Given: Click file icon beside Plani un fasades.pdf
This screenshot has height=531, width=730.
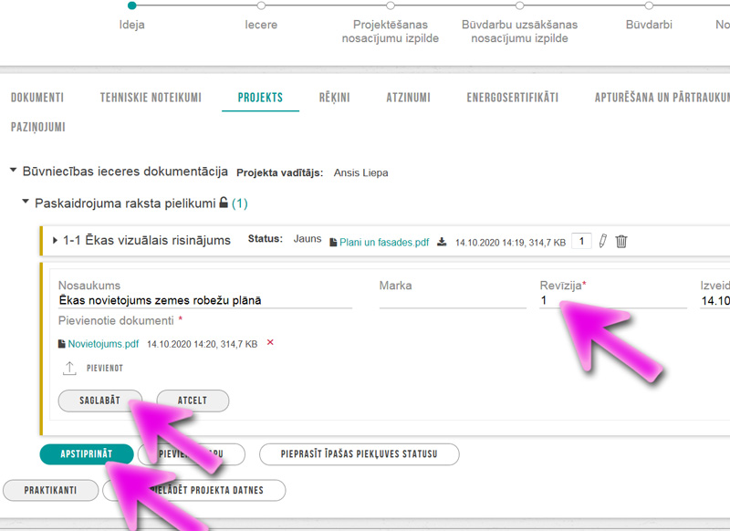Looking at the screenshot, I should [x=333, y=242].
